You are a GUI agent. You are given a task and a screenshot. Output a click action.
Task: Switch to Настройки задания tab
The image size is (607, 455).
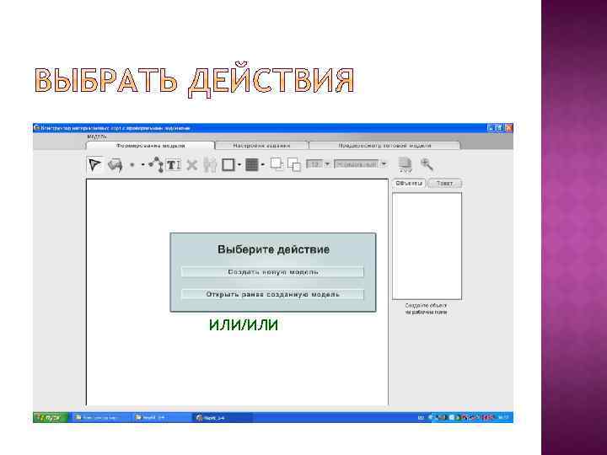(x=261, y=146)
